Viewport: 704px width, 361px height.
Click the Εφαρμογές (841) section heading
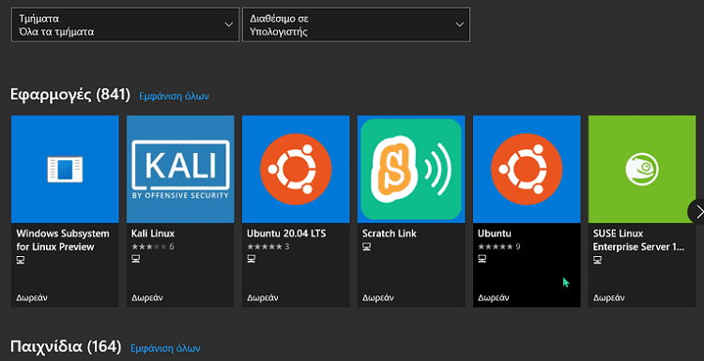[70, 95]
